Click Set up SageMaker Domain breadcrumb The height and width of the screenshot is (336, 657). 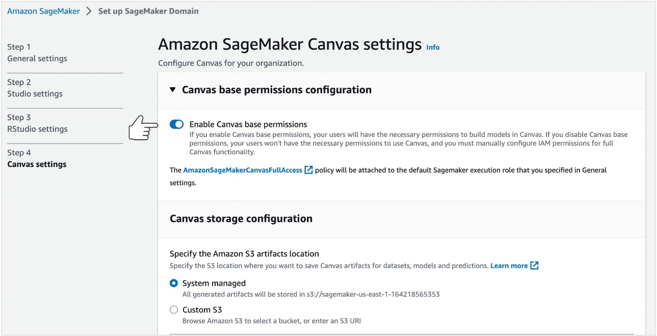coord(148,11)
